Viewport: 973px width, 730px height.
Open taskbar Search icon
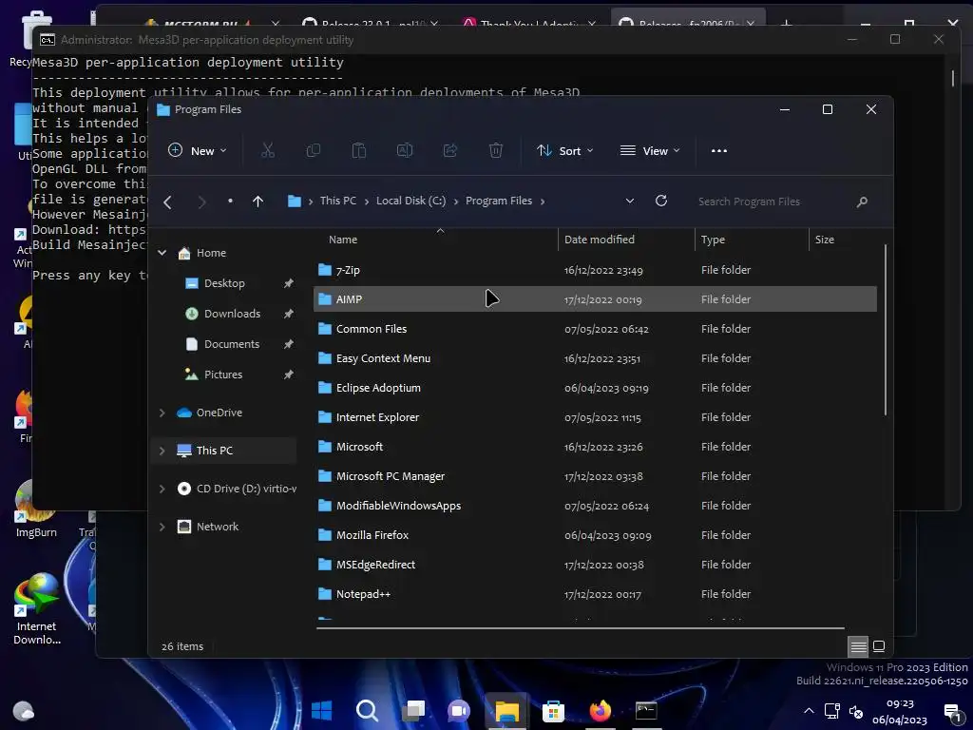coord(367,711)
